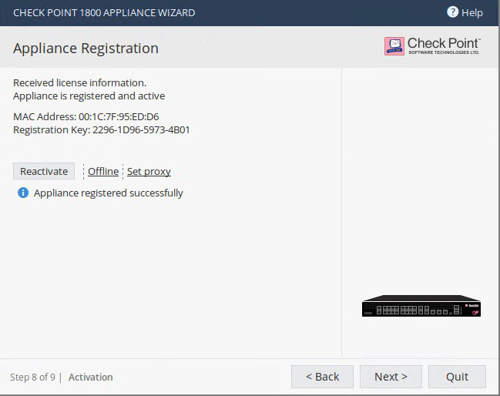The height and width of the screenshot is (396, 500).
Task: Click the 'Received license information' text
Action: 79,83
